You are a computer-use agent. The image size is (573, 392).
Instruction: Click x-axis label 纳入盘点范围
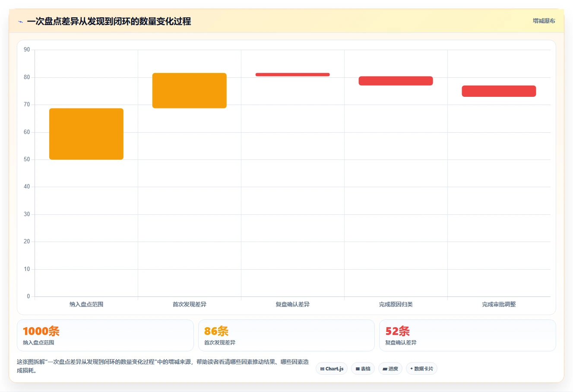coord(86,304)
